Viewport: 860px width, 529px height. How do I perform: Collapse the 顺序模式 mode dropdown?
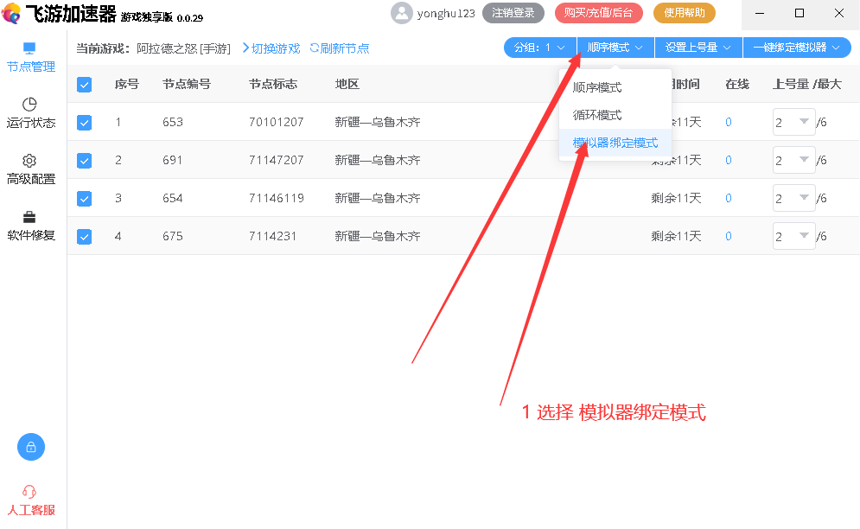[x=615, y=48]
